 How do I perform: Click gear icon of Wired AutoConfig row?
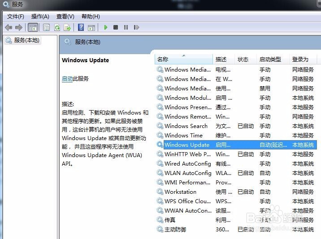[160, 163]
